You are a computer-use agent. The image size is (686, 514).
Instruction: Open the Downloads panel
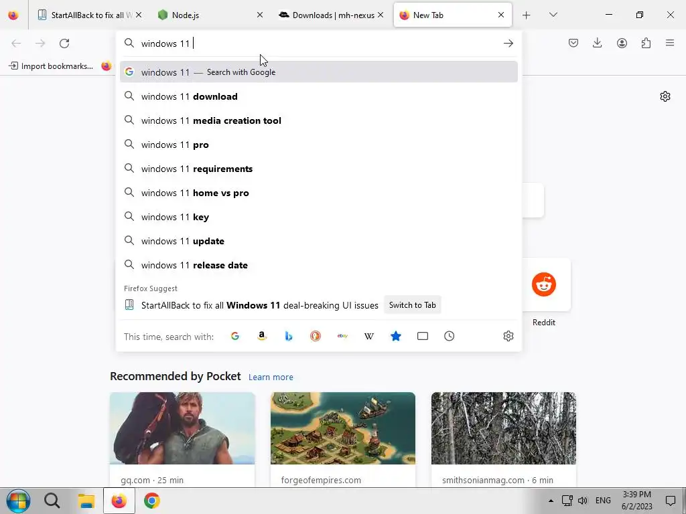[597, 43]
